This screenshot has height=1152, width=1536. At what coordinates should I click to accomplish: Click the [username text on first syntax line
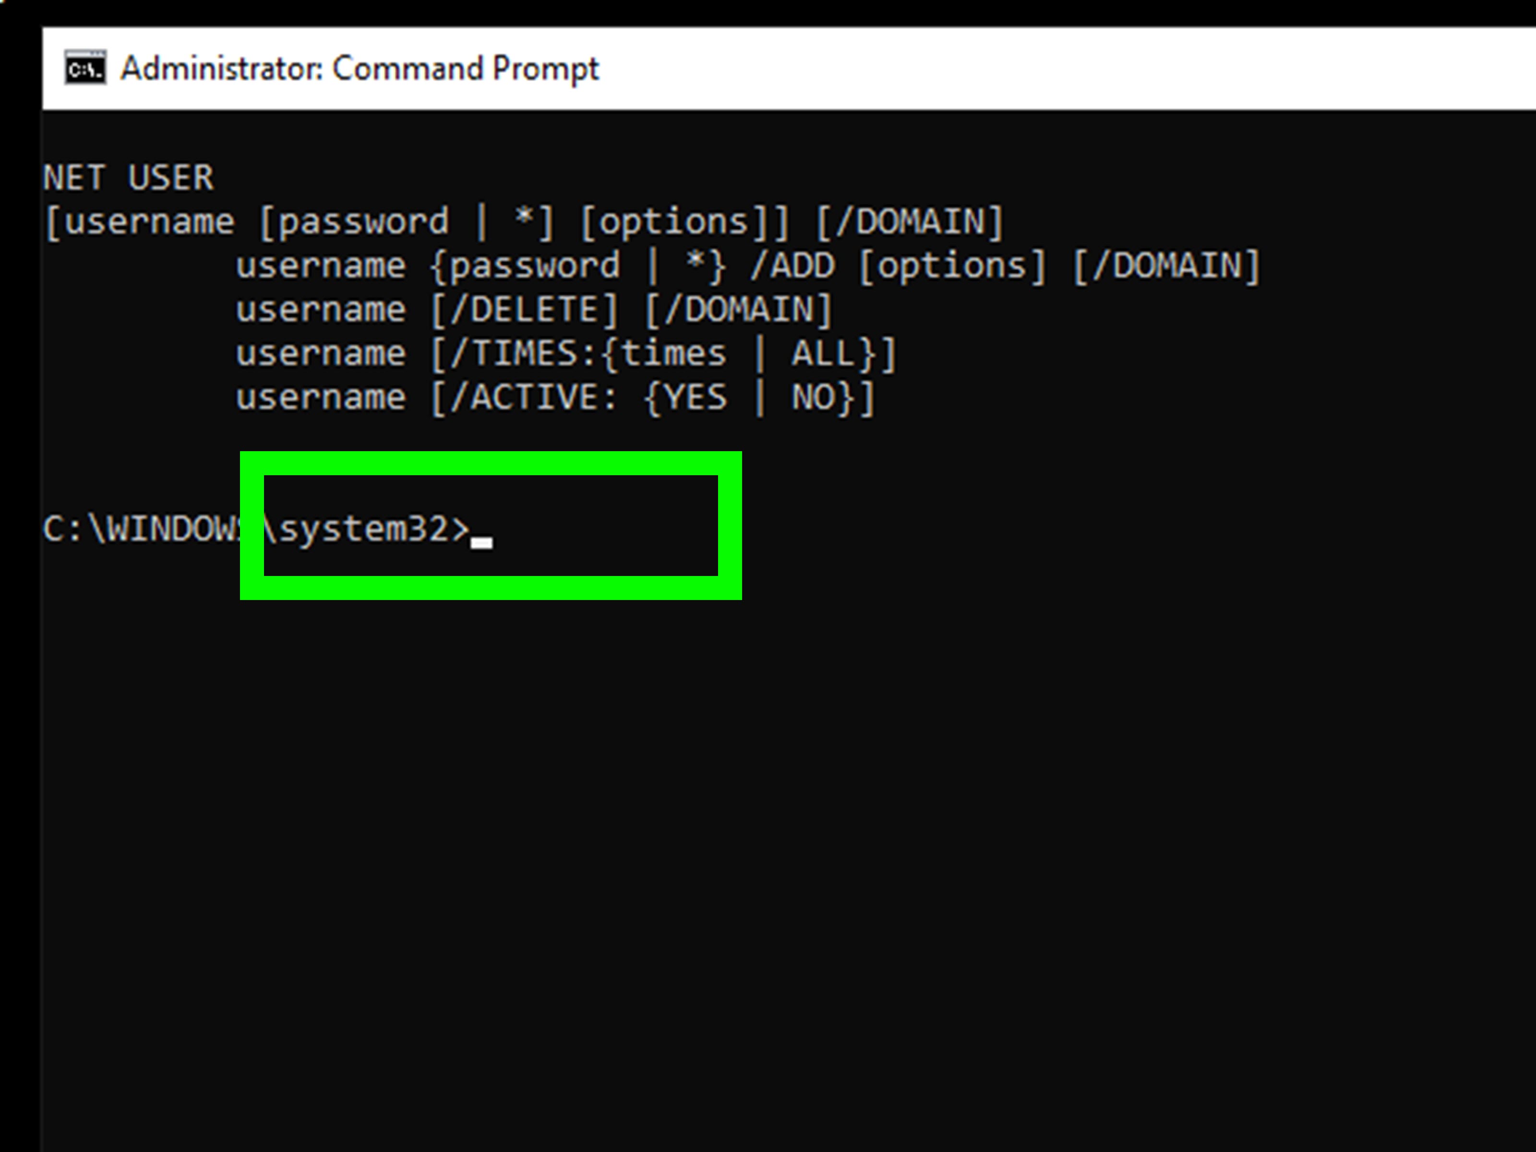coord(139,222)
